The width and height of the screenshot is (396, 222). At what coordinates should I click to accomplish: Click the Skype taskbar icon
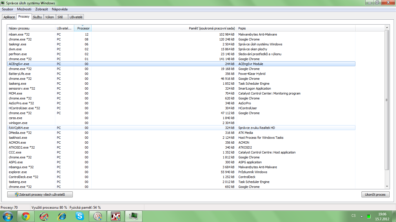(80, 216)
